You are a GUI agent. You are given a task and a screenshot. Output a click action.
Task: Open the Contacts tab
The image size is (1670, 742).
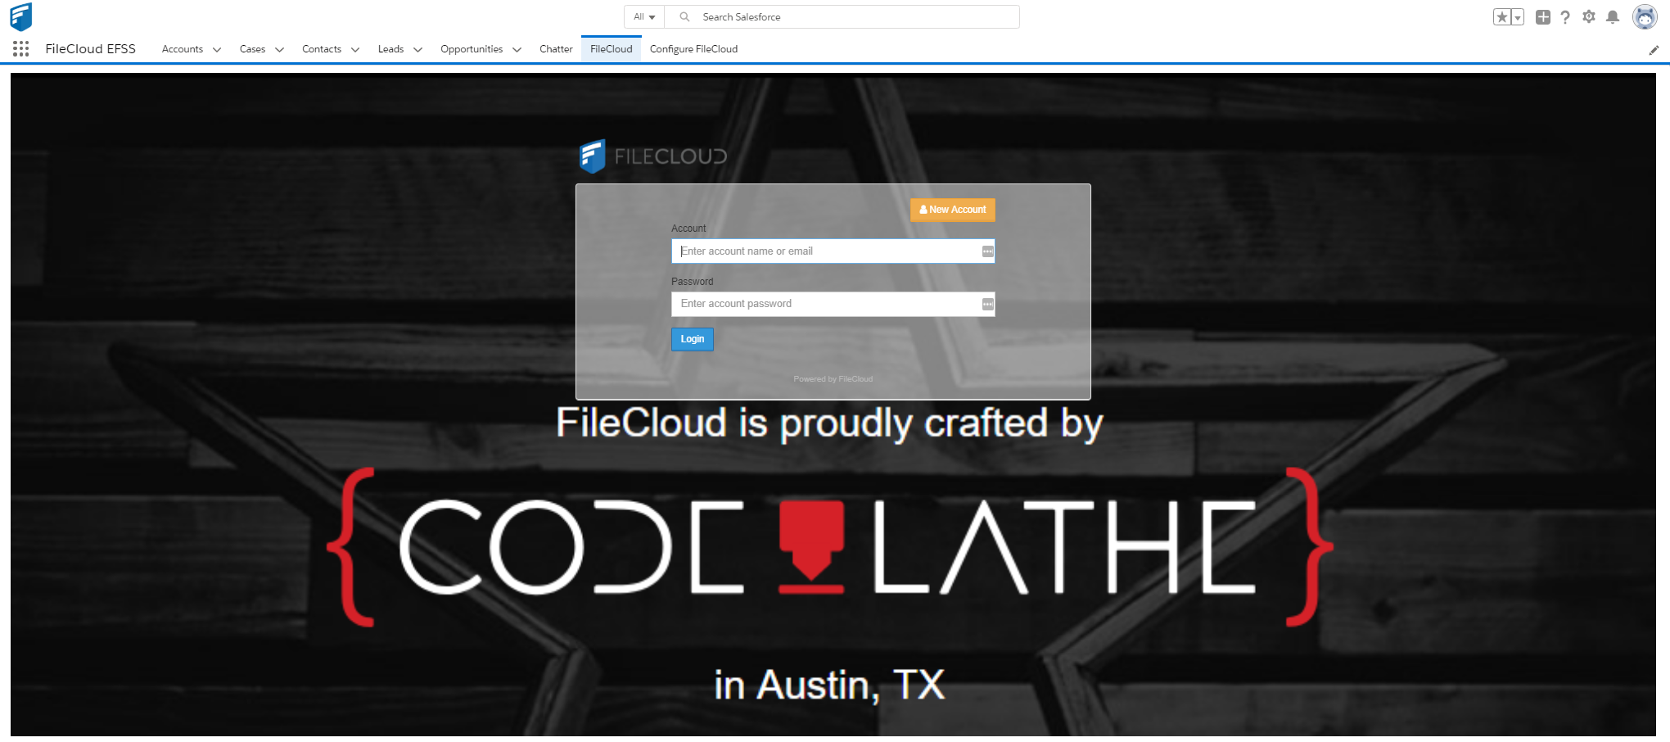click(322, 49)
